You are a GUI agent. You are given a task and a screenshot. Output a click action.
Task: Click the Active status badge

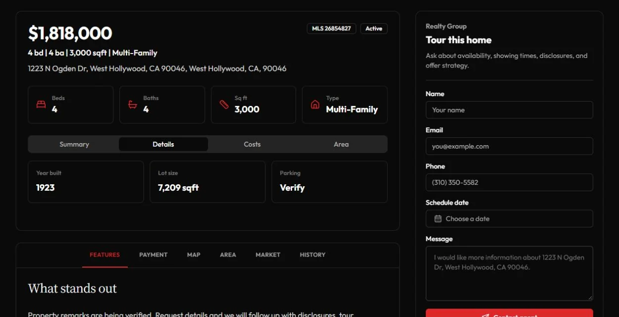click(374, 29)
